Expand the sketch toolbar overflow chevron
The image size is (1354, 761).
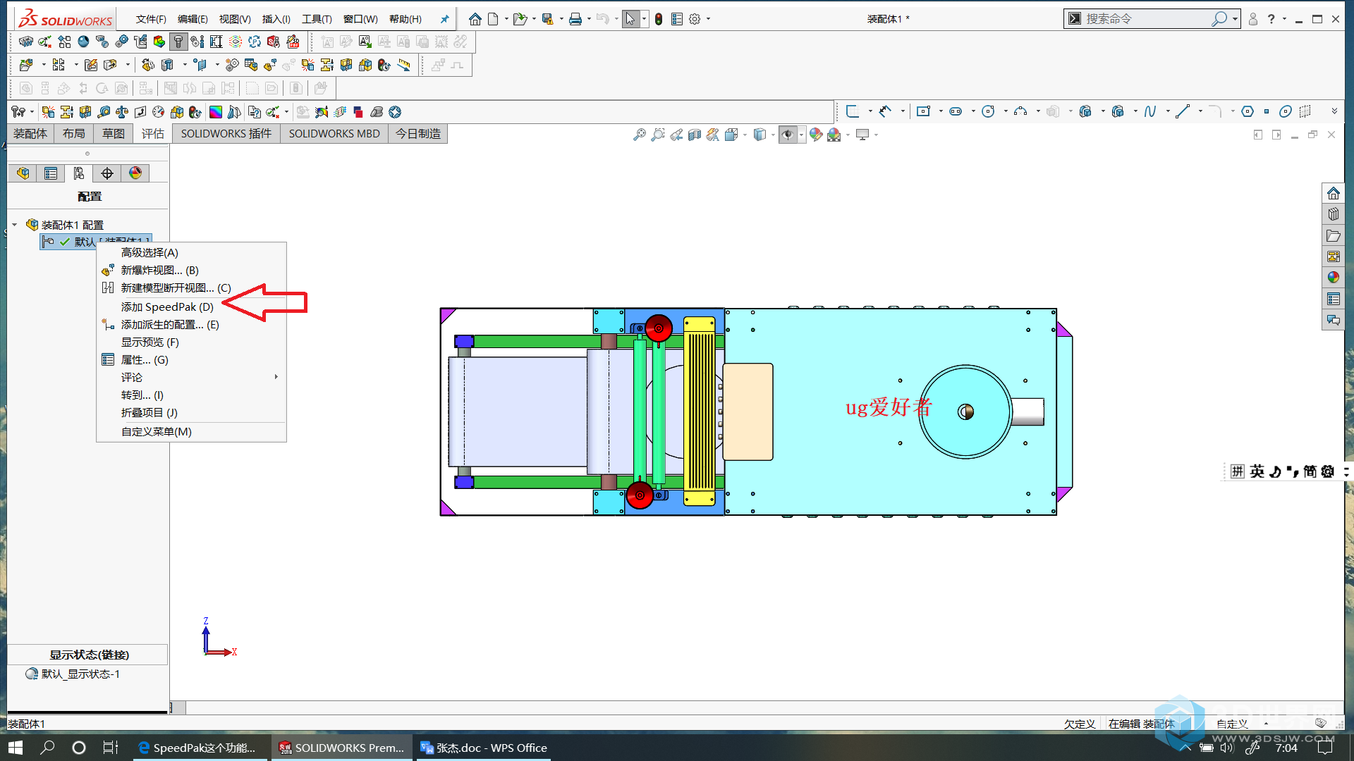(1334, 111)
